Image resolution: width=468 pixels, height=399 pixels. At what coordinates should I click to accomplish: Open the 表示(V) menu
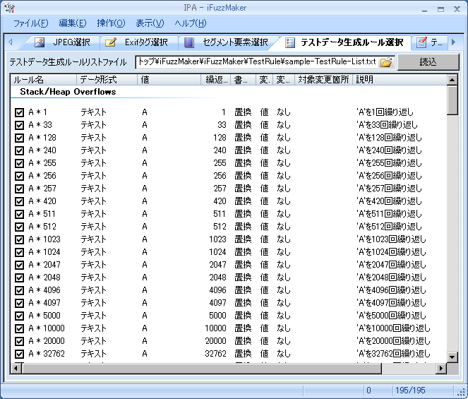[149, 23]
